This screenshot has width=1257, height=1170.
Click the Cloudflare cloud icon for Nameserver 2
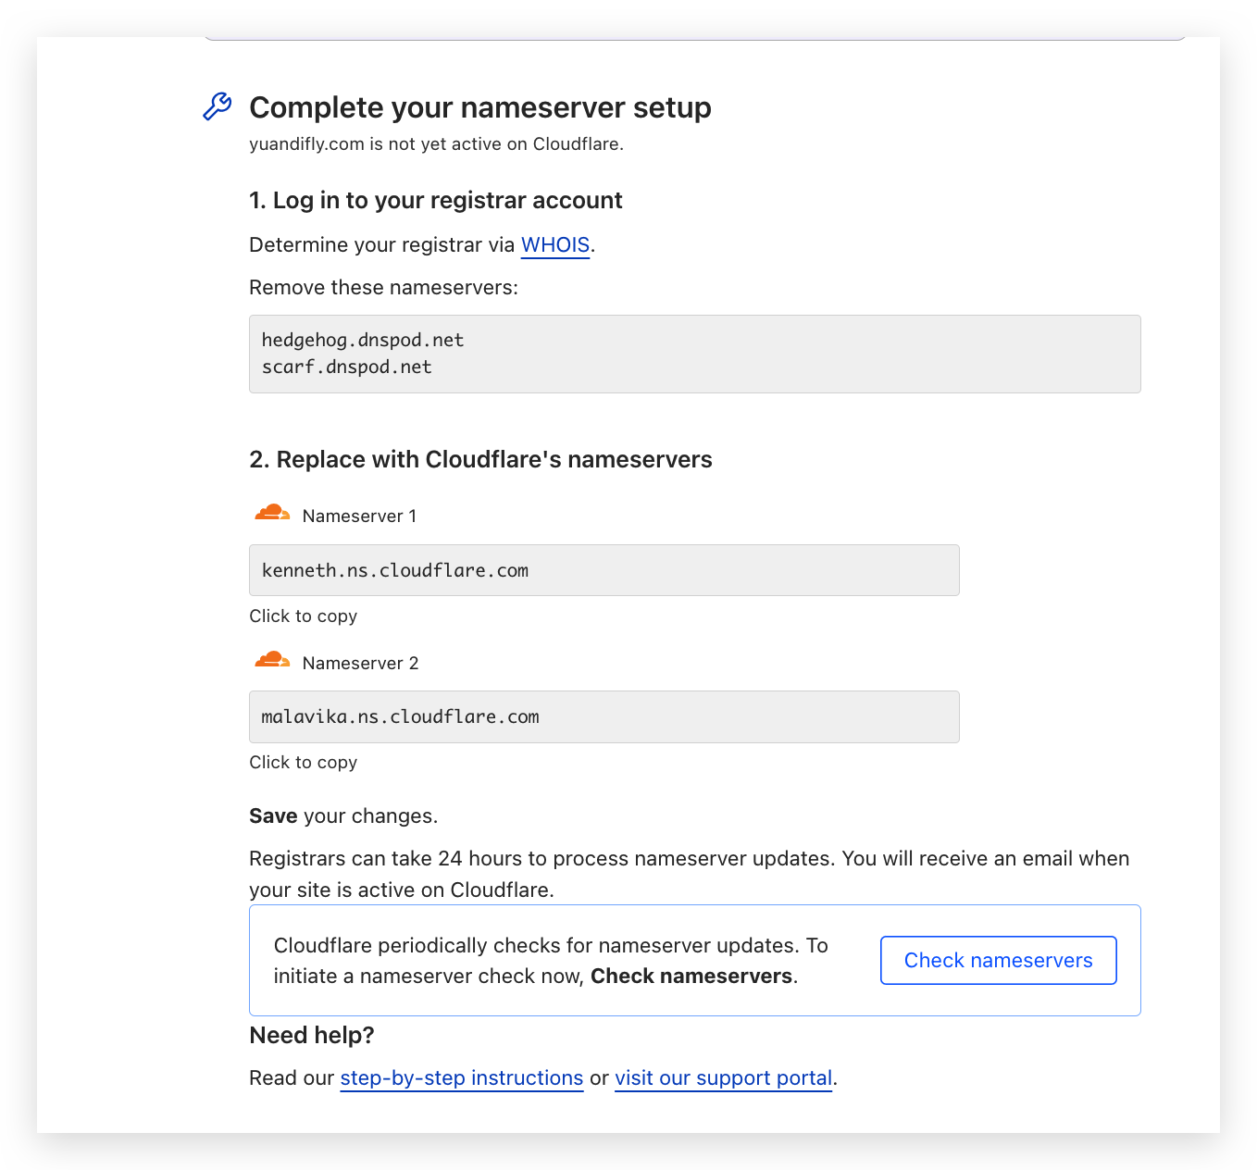pyautogui.click(x=272, y=660)
